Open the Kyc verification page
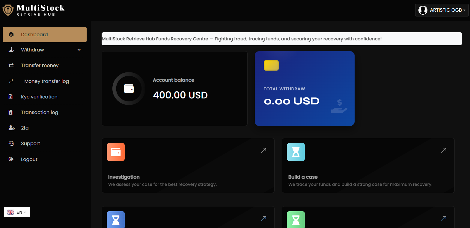470x228 pixels. (x=39, y=97)
